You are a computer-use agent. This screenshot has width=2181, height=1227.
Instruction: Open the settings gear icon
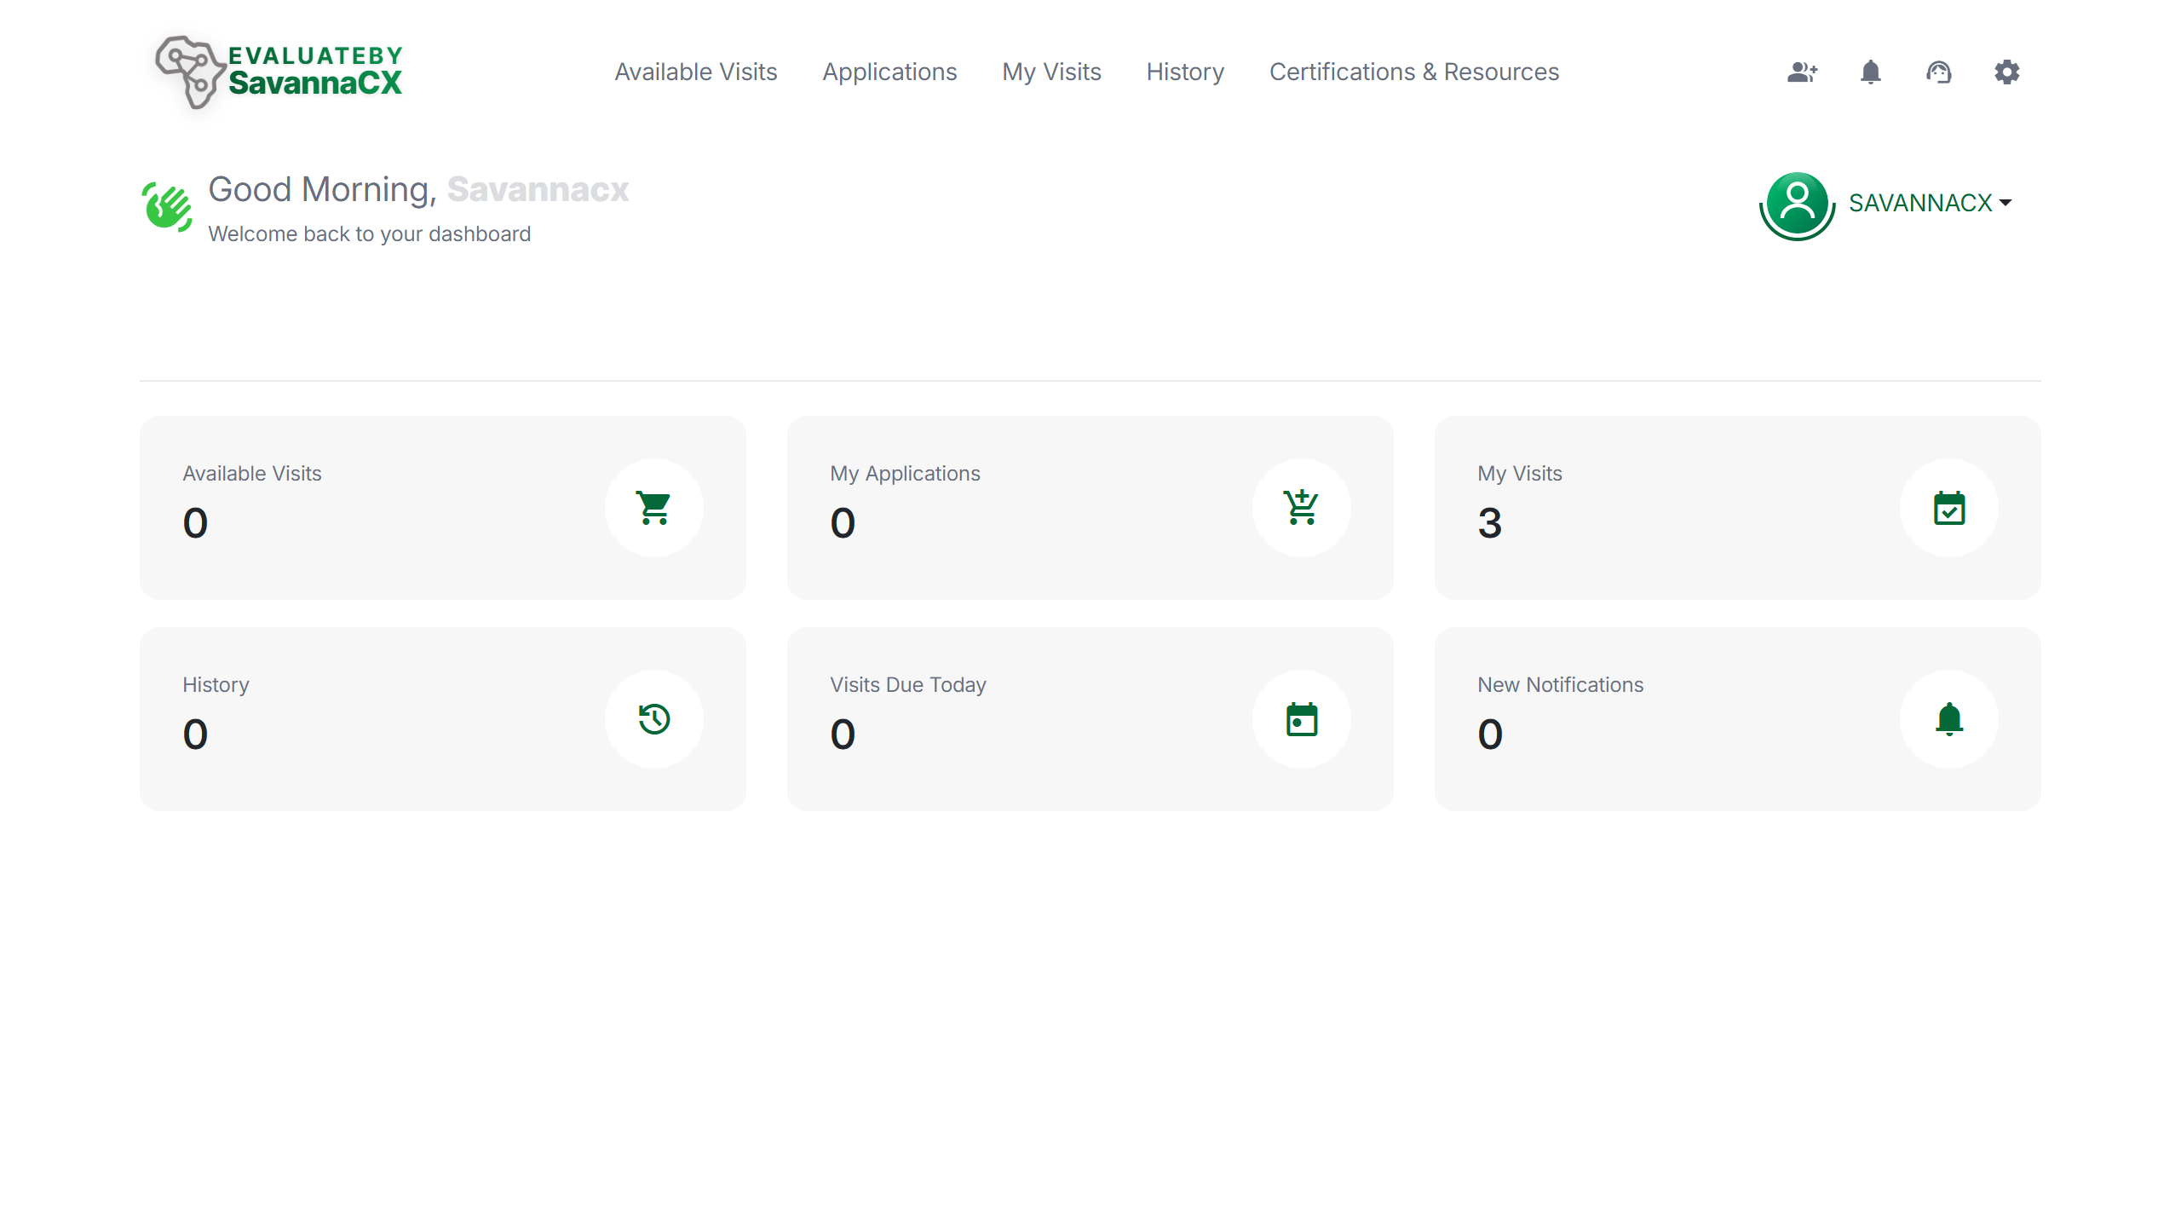(x=2007, y=72)
